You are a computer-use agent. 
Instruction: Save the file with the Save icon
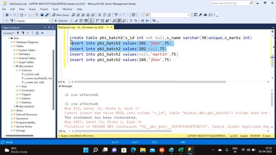42,15
